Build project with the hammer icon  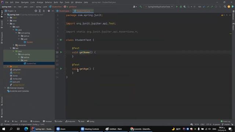[x=140, y=7]
